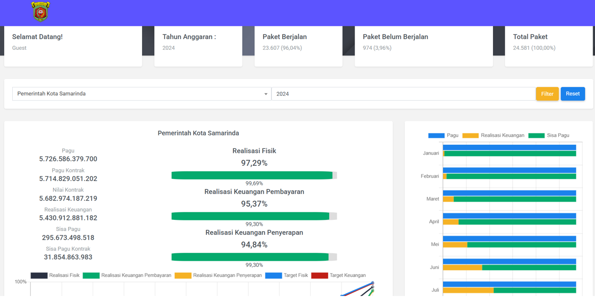
Task: Click the Realisasi Keuangan Penyerapan progress bar
Action: tap(254, 257)
